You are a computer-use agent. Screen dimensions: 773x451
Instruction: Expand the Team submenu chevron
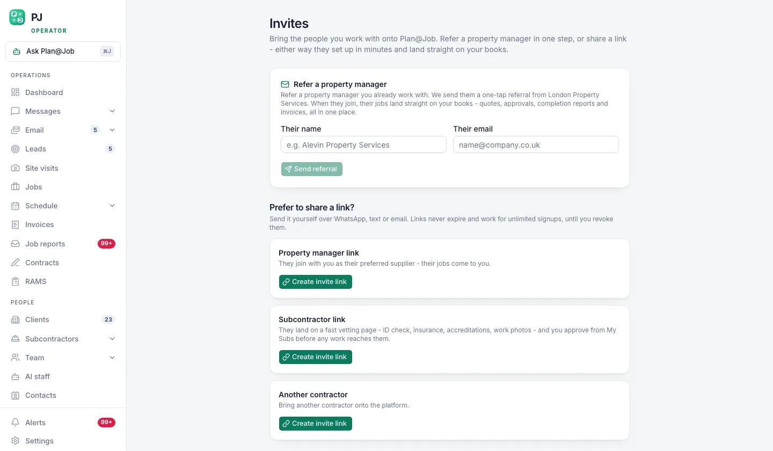(x=112, y=358)
